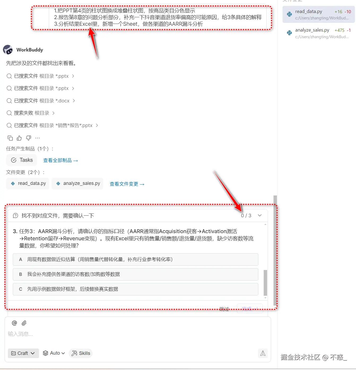Select option A approximate estimation
This screenshot has width=356, height=370.
pyautogui.click(x=135, y=259)
